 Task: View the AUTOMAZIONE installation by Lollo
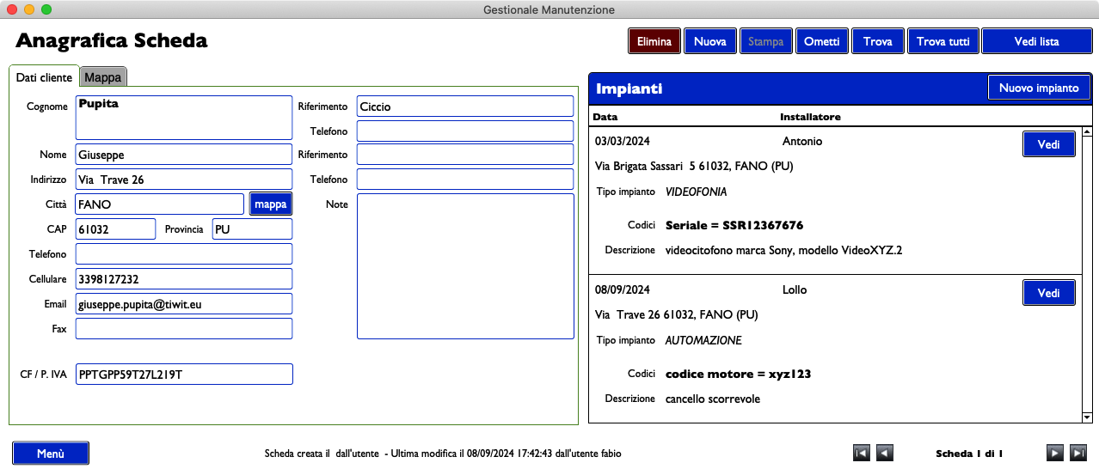pos(1048,293)
